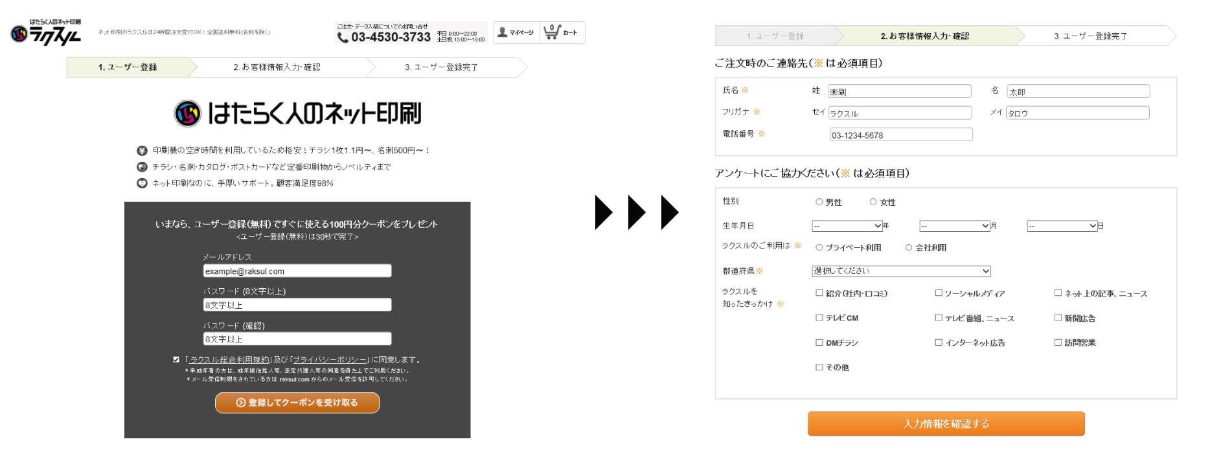Open the birth day (日) dropdown
1221x459 pixels.
pos(1062,226)
